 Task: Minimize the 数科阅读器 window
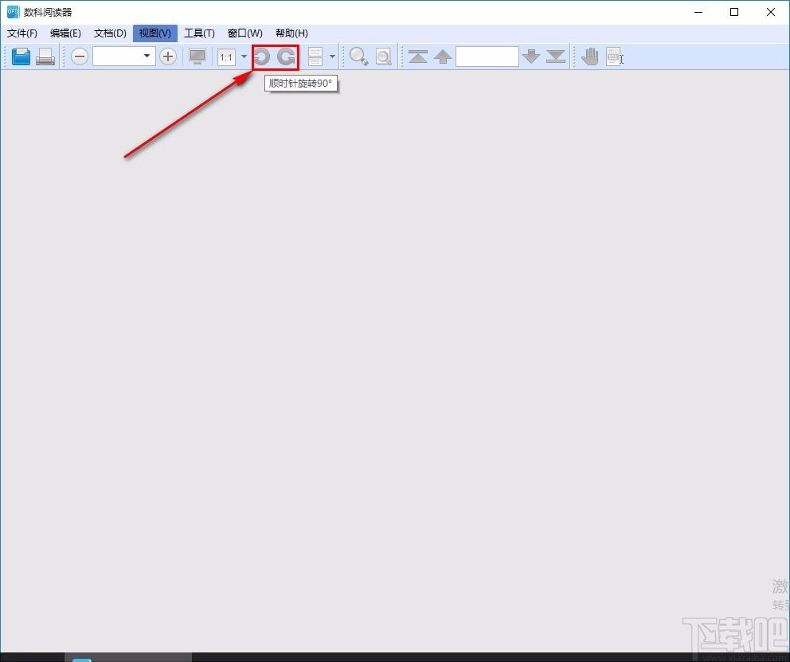tap(698, 12)
